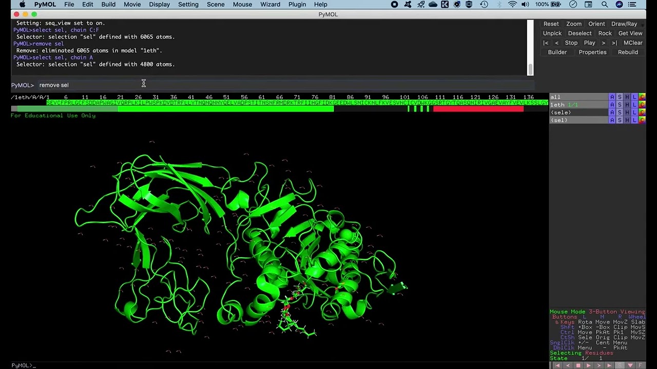Click the Mouse Mode 3-Button Viewing label

tap(597, 312)
